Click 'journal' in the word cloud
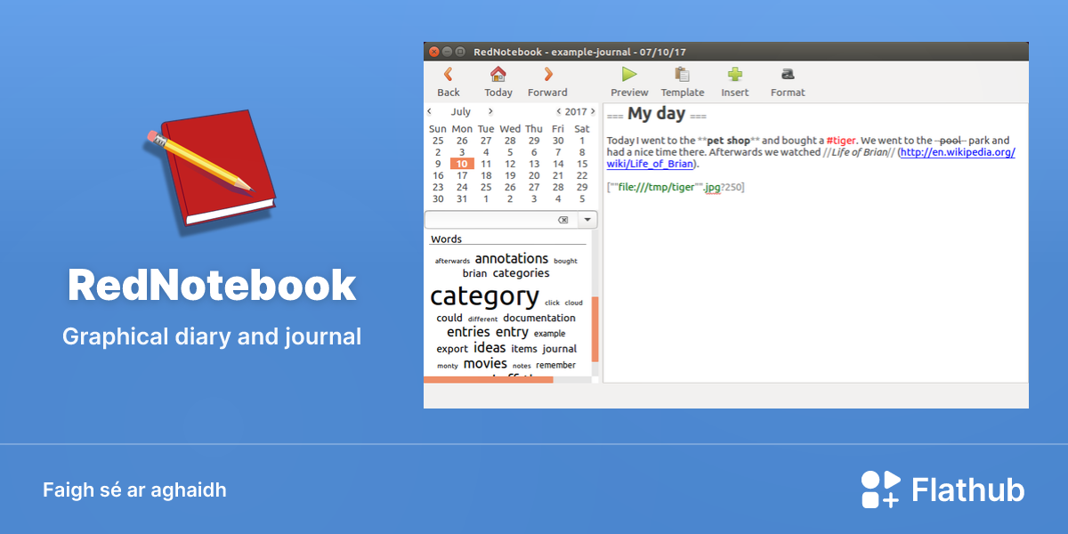1068x534 pixels. (x=560, y=349)
